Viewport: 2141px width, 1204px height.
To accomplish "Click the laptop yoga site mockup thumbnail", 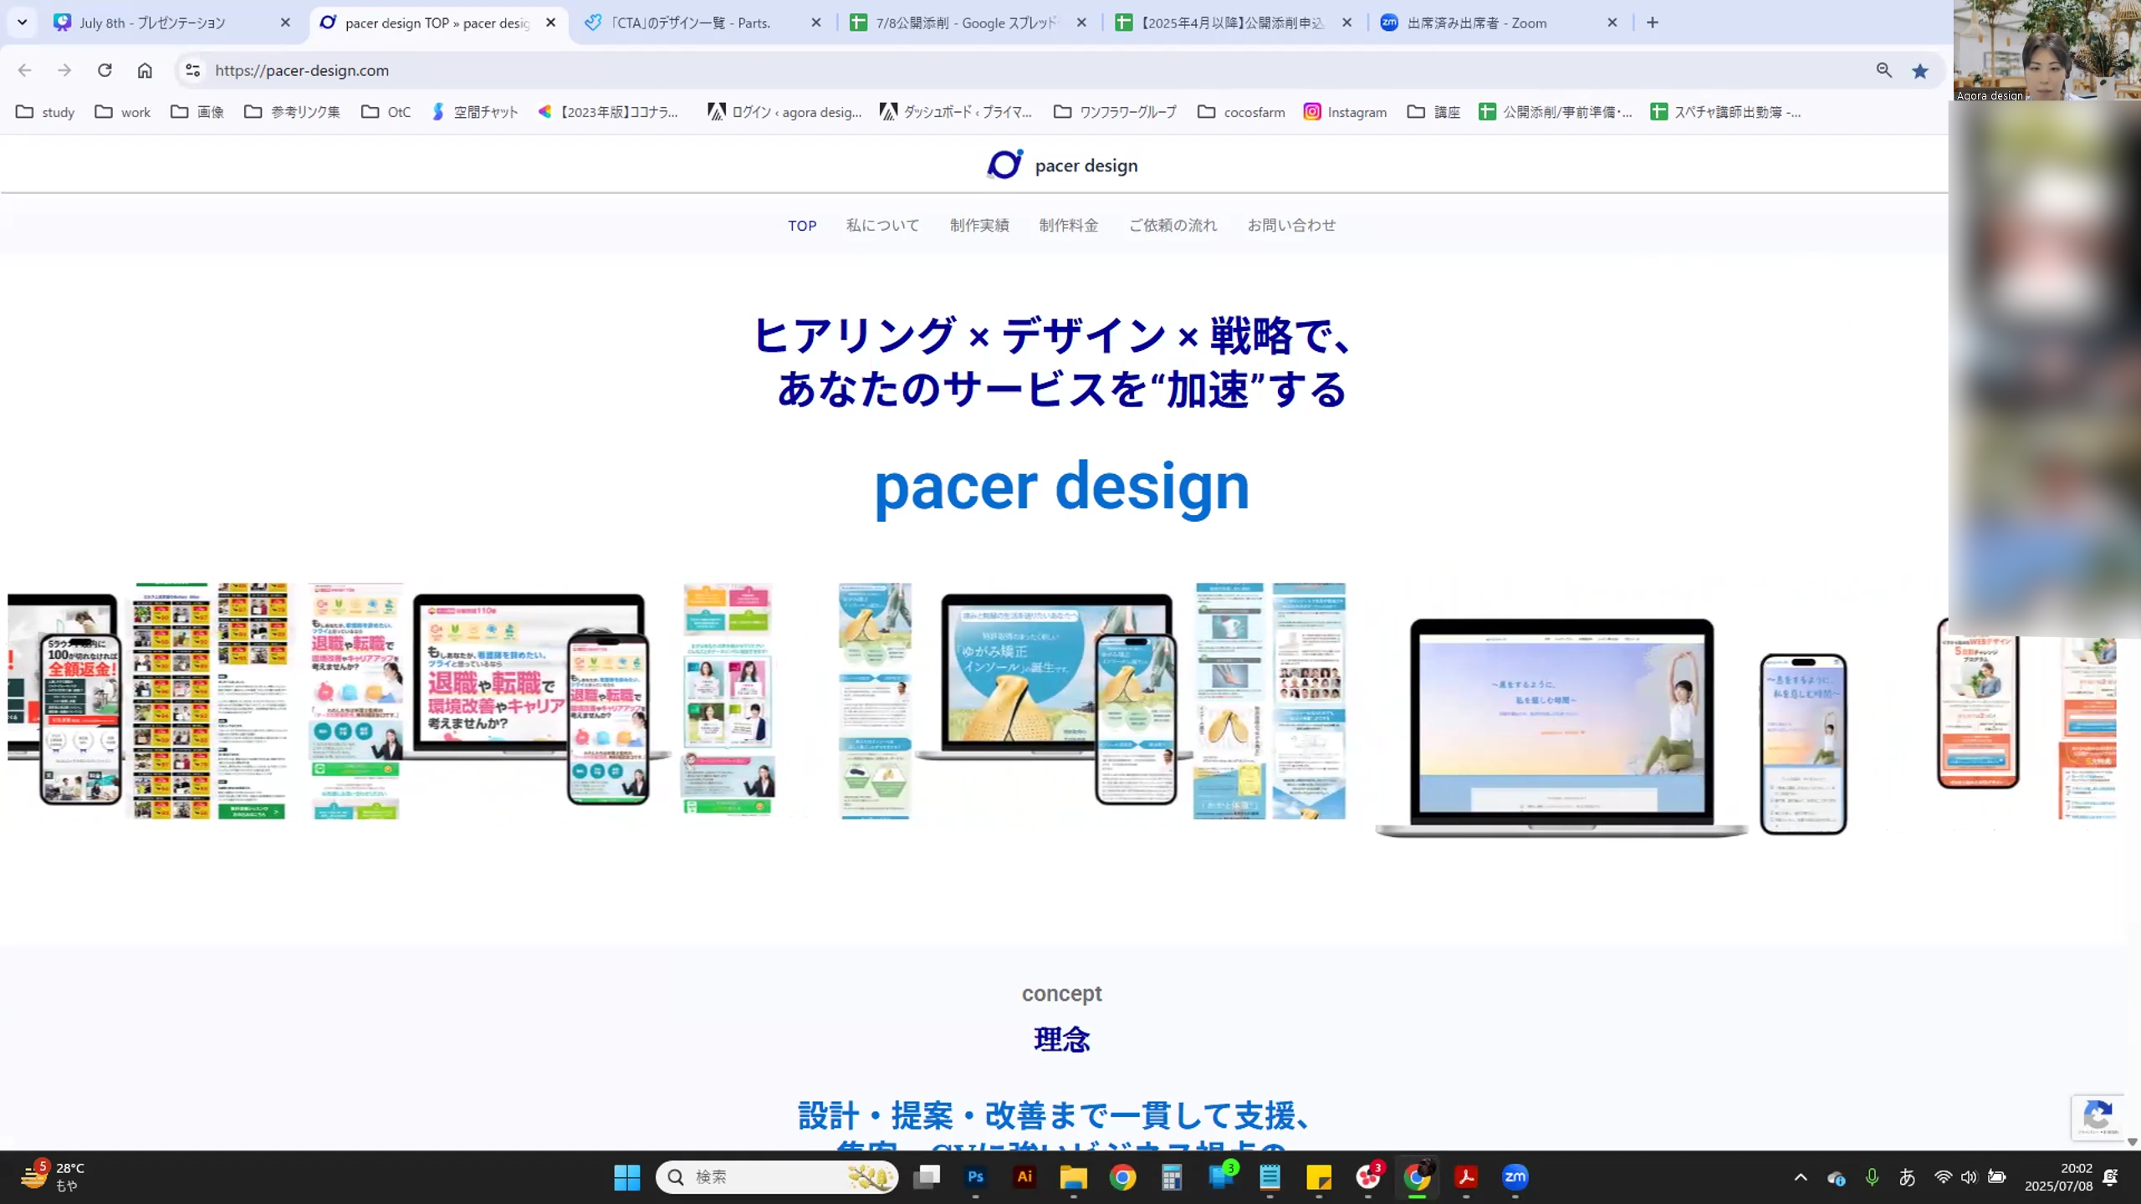I will [1561, 726].
